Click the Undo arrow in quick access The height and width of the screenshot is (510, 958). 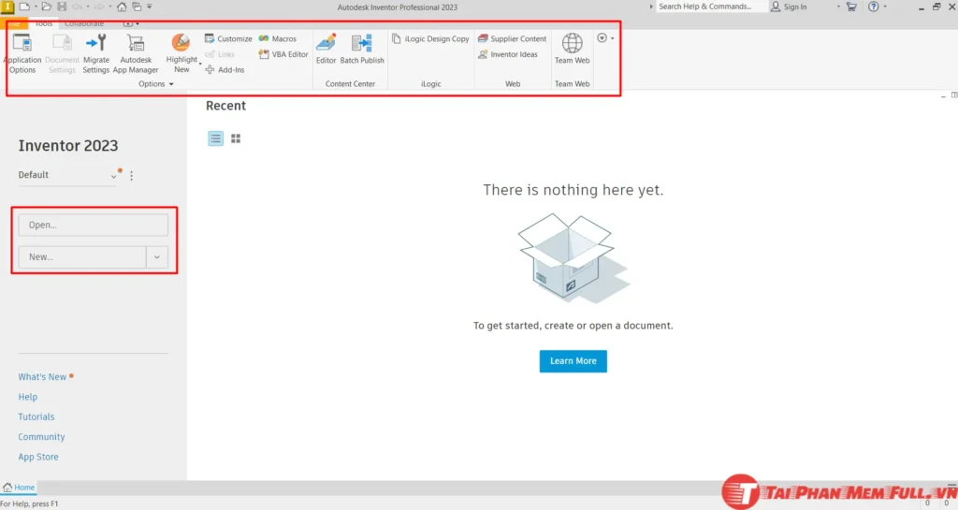point(77,7)
